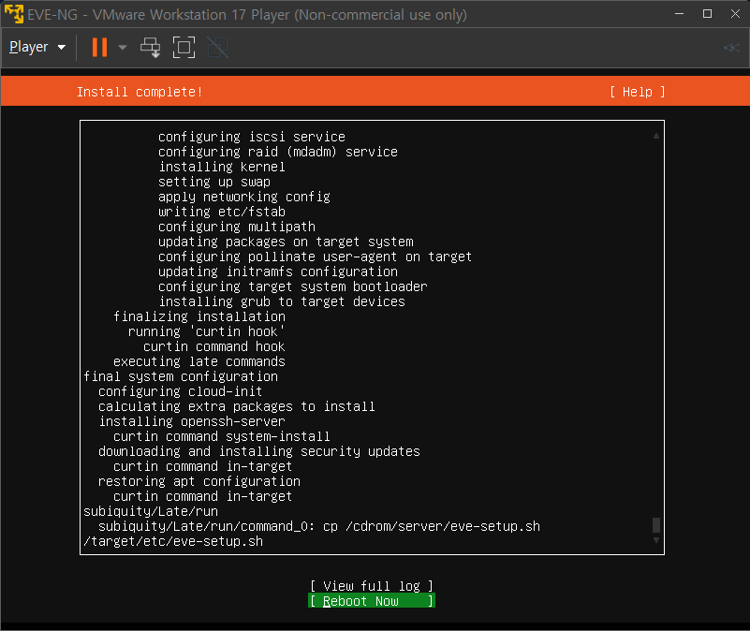Click log line 'curtin command system-install'
Viewport: 750px width, 631px height.
pyautogui.click(x=222, y=436)
